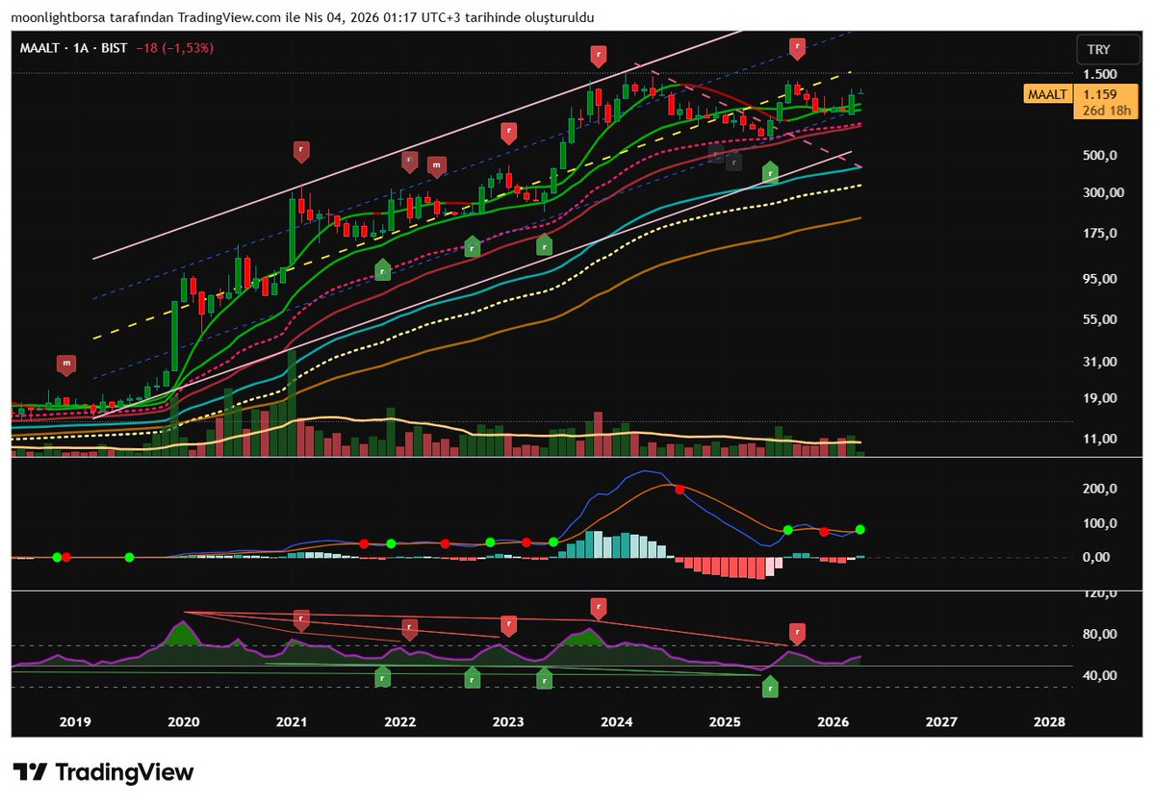Screen dimensions: 1154x806
Task: Click 2028 on the time axis
Action: (1049, 722)
